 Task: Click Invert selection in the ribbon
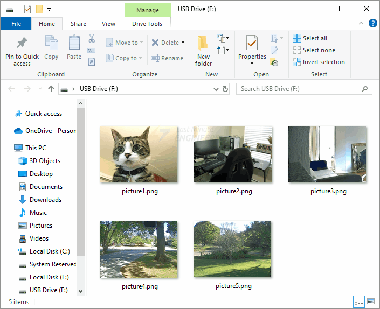318,62
